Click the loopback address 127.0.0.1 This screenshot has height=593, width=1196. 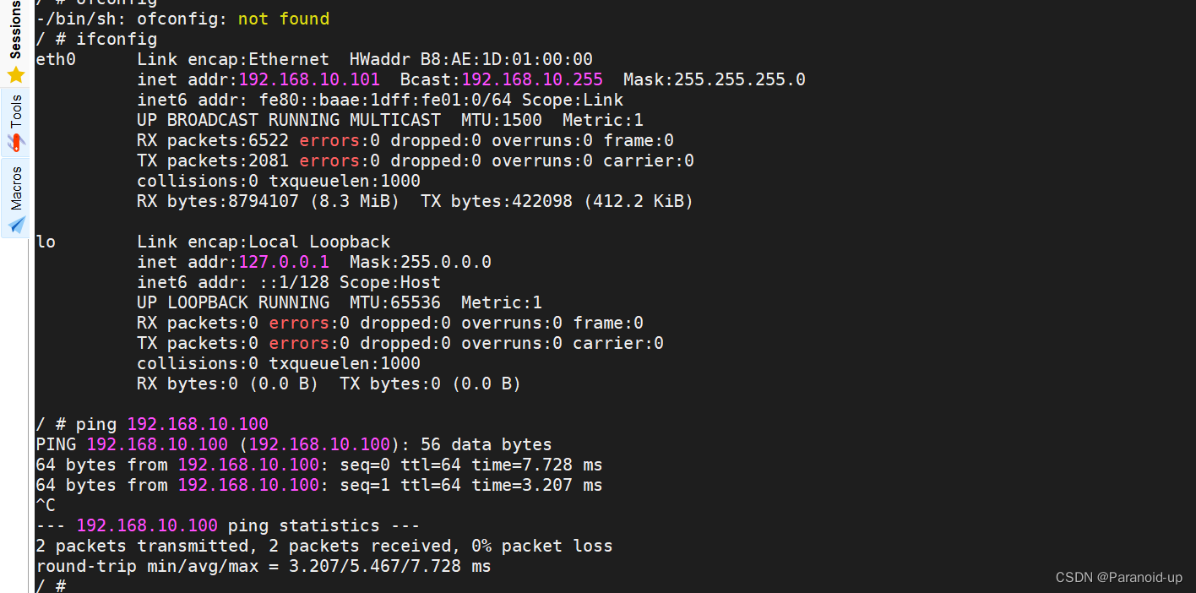pyautogui.click(x=284, y=261)
